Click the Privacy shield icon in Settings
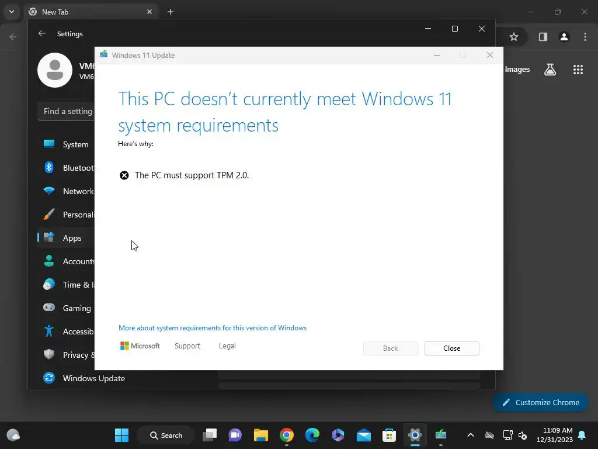The height and width of the screenshot is (449, 598). tap(49, 354)
